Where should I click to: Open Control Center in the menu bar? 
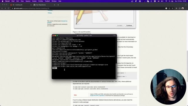click(x=172, y=1)
